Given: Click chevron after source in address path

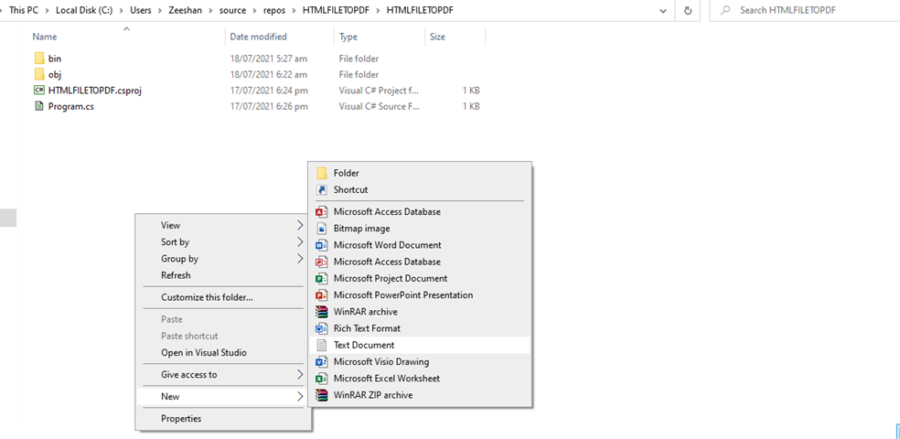Looking at the screenshot, I should pos(255,10).
